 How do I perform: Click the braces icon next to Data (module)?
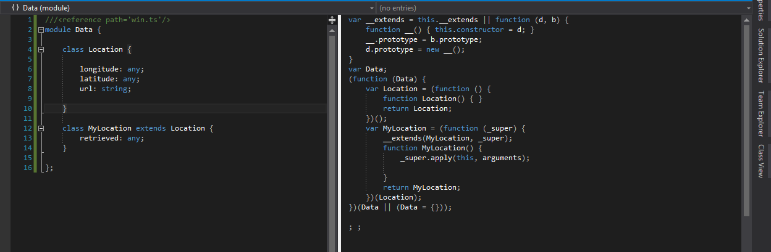click(x=15, y=8)
